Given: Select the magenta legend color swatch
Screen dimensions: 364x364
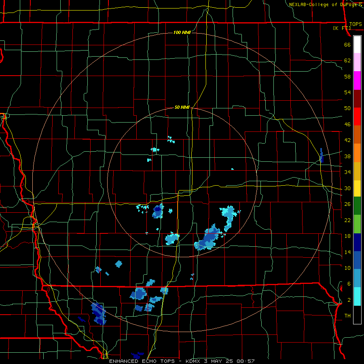Looking at the screenshot, I should [x=357, y=80].
